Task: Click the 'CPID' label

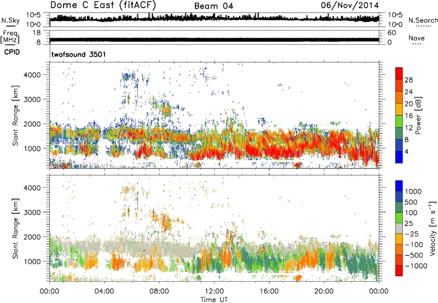Action: [12, 52]
